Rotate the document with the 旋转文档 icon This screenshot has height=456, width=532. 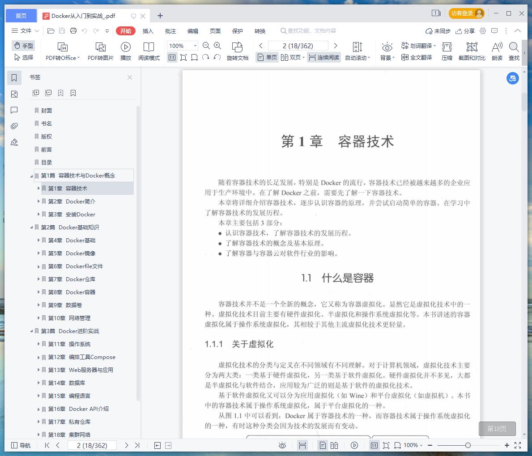coord(238,51)
